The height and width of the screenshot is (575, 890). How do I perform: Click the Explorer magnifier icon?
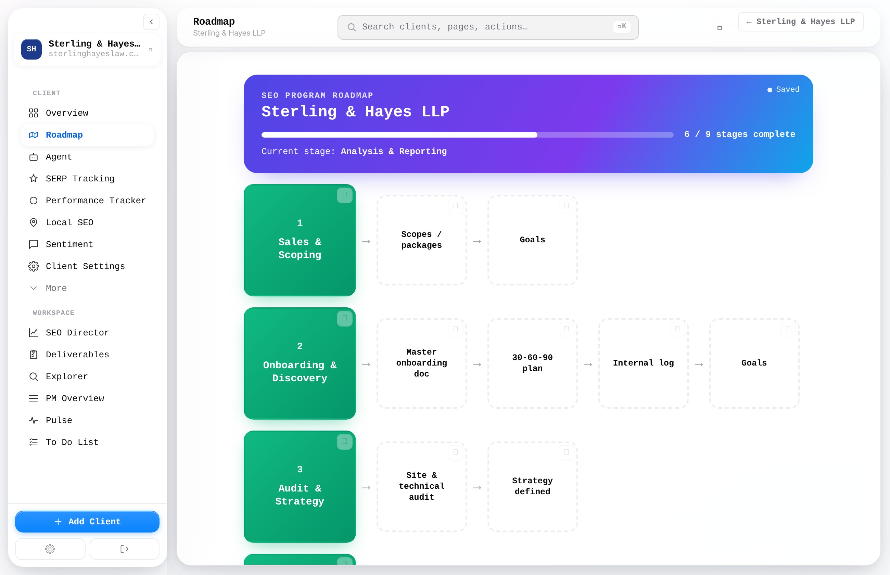coord(34,376)
